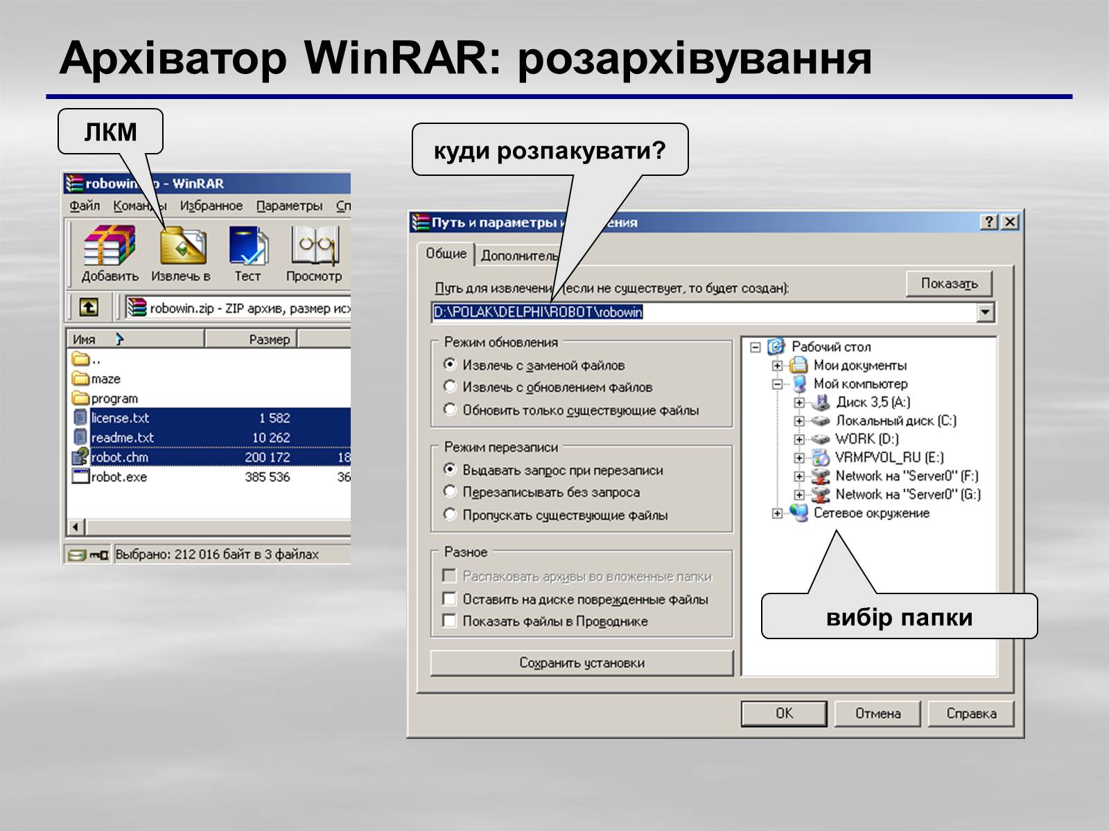Select Рабочий стол in the folder tree
This screenshot has height=831, width=1109.
pos(831,347)
